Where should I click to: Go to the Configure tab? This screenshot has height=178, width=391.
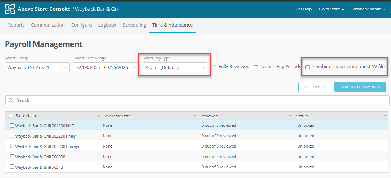pos(81,25)
